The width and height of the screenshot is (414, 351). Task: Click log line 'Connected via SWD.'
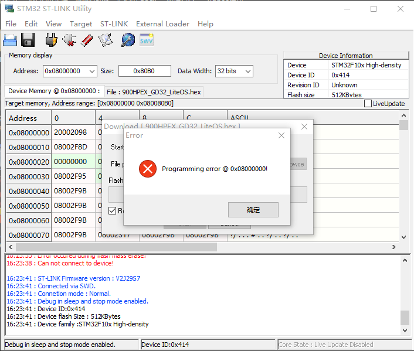(51, 286)
